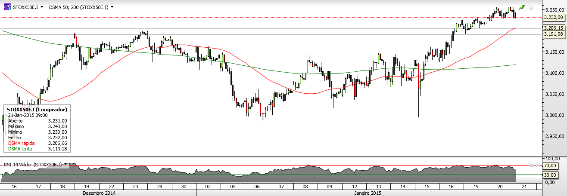567x196 pixels.
Task: Select the 3.191,98 horizontal line label
Action: 554,34
